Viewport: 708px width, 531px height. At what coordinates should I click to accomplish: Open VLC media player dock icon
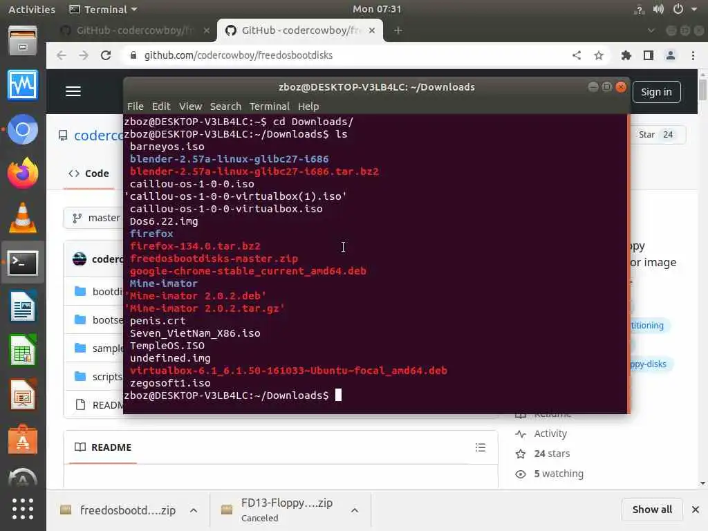pyautogui.click(x=23, y=218)
